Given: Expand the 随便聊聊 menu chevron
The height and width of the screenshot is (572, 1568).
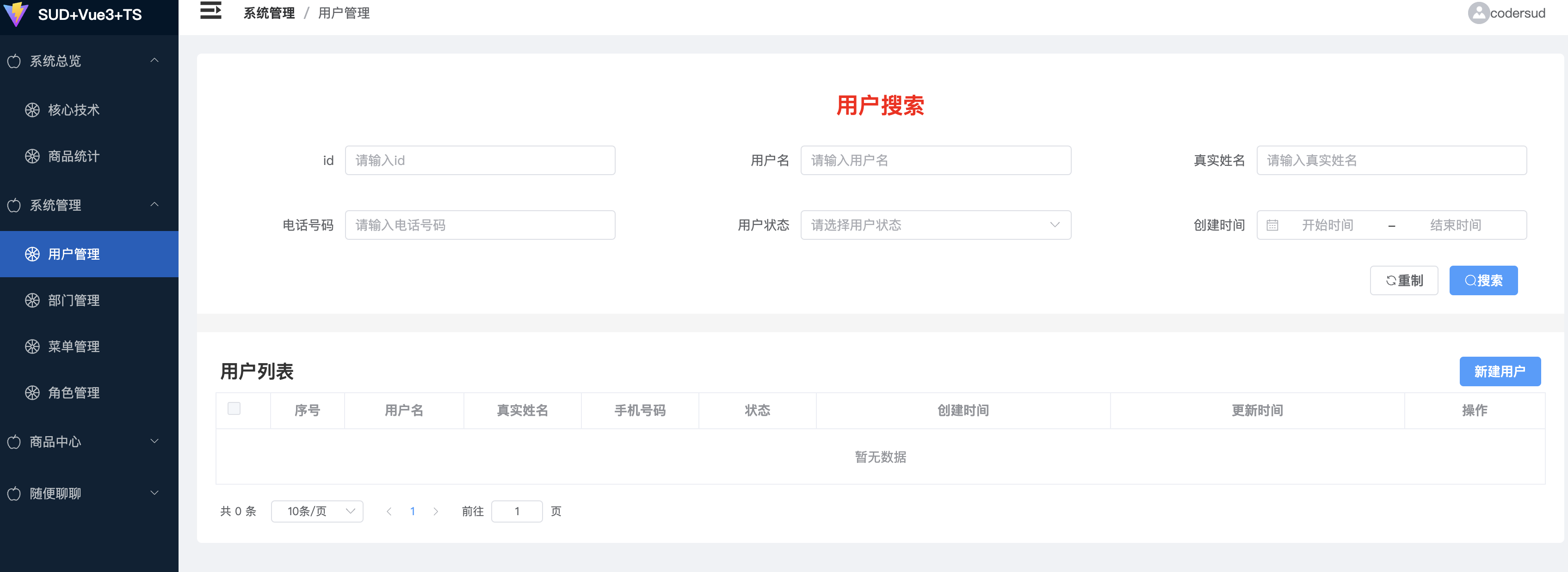Looking at the screenshot, I should tap(154, 493).
